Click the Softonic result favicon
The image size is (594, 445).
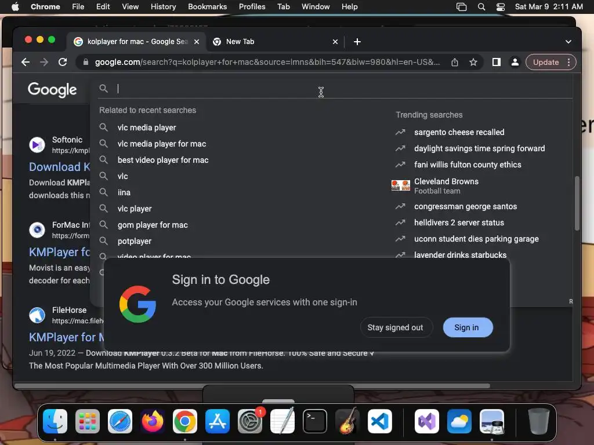click(37, 145)
